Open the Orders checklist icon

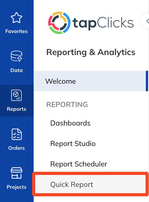(16, 134)
